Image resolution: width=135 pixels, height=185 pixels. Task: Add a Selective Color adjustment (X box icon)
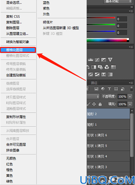coord(104,75)
